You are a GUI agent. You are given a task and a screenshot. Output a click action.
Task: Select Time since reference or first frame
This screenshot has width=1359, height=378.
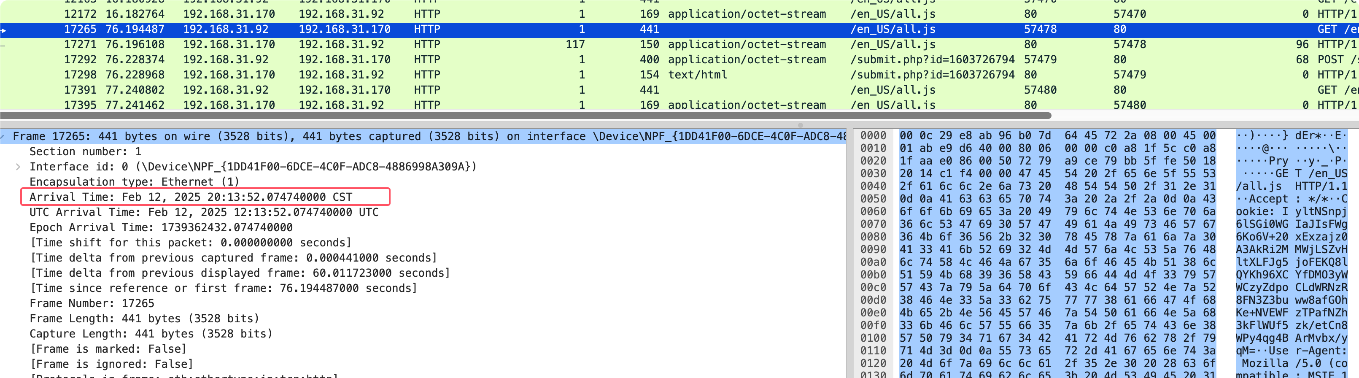click(x=223, y=289)
